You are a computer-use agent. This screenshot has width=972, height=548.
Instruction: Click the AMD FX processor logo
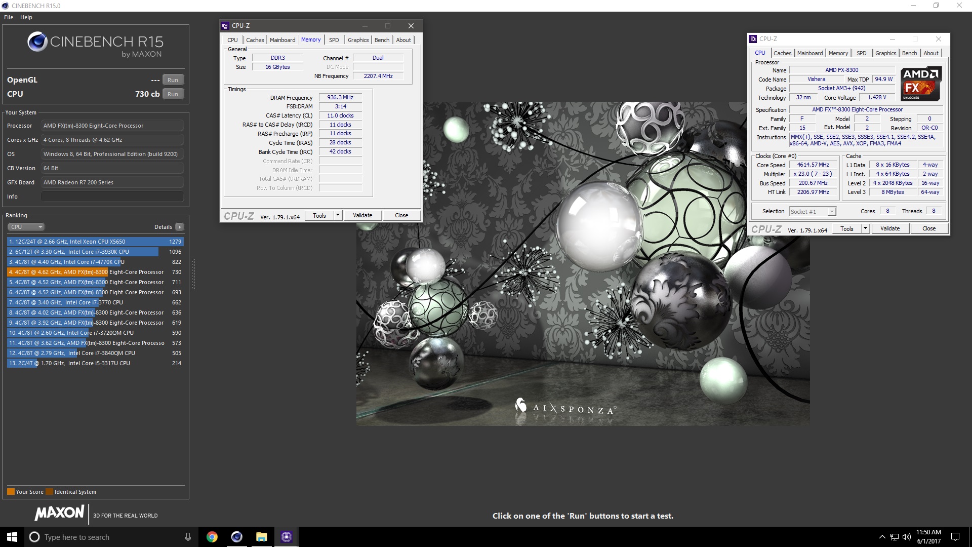pos(921,84)
